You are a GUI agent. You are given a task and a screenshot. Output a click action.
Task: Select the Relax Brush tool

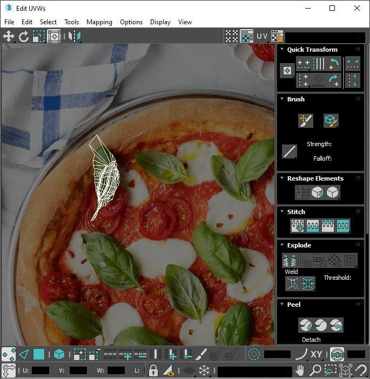tap(331, 121)
